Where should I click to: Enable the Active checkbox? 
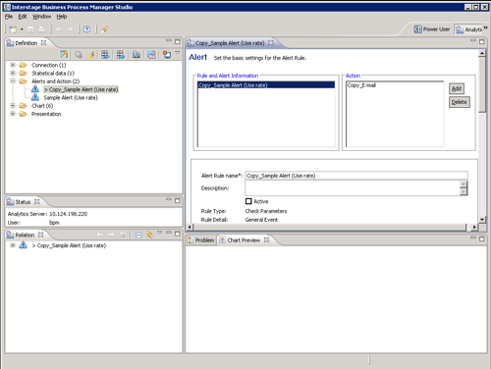pyautogui.click(x=248, y=201)
